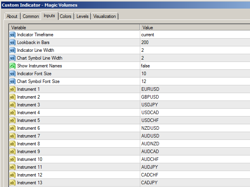Click the string icon beside Instrument 7
Screen dimensions: 250x187
12,136
